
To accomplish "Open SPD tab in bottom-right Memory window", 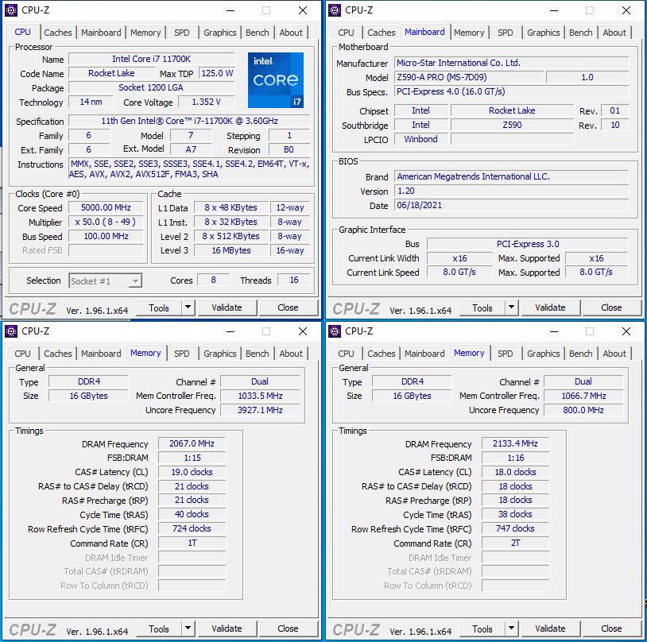I will (505, 354).
